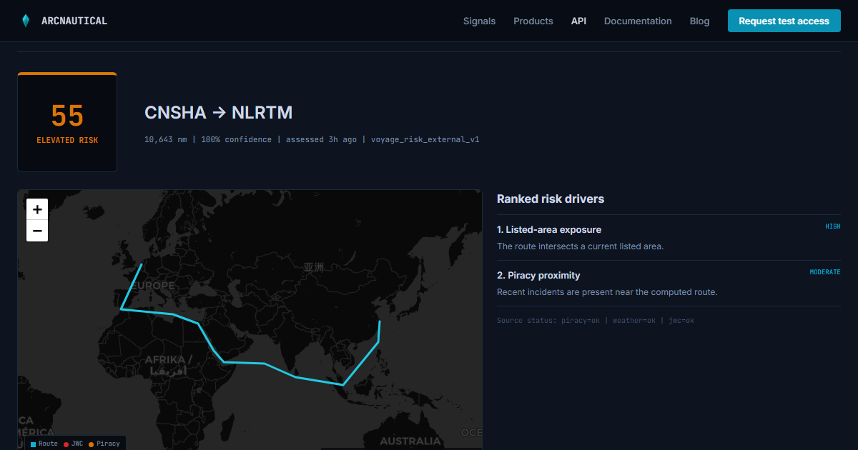Select the Listed-area exposure driver row
The height and width of the screenshot is (450, 858).
pyautogui.click(x=669, y=238)
